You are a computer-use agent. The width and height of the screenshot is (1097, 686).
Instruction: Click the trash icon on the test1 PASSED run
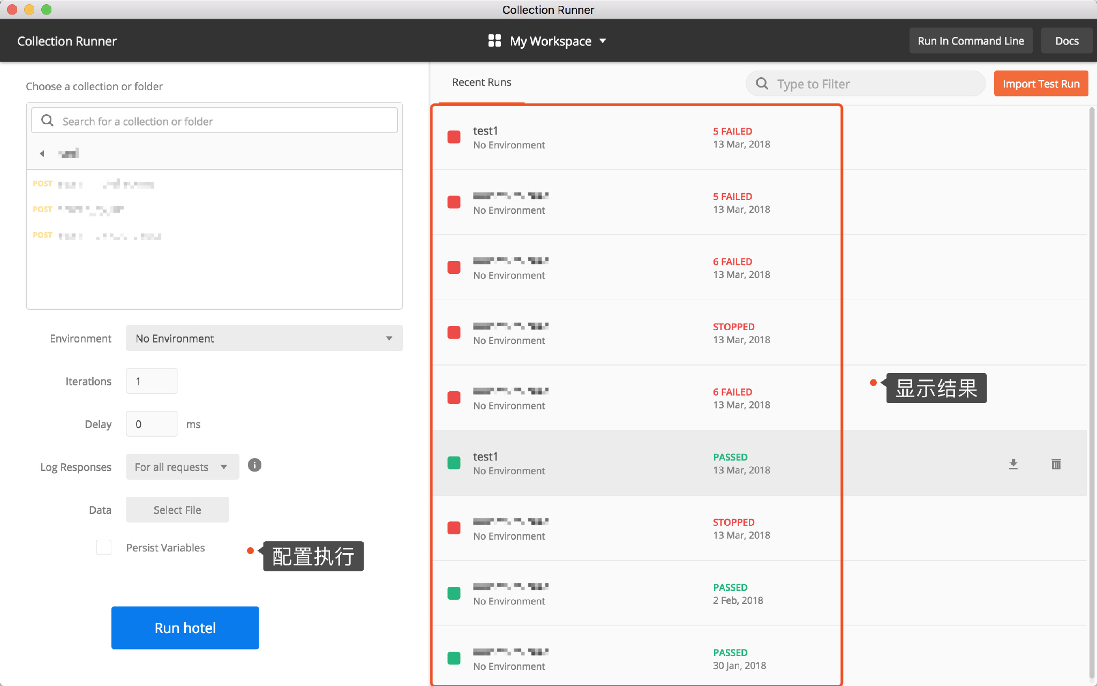pos(1056,464)
